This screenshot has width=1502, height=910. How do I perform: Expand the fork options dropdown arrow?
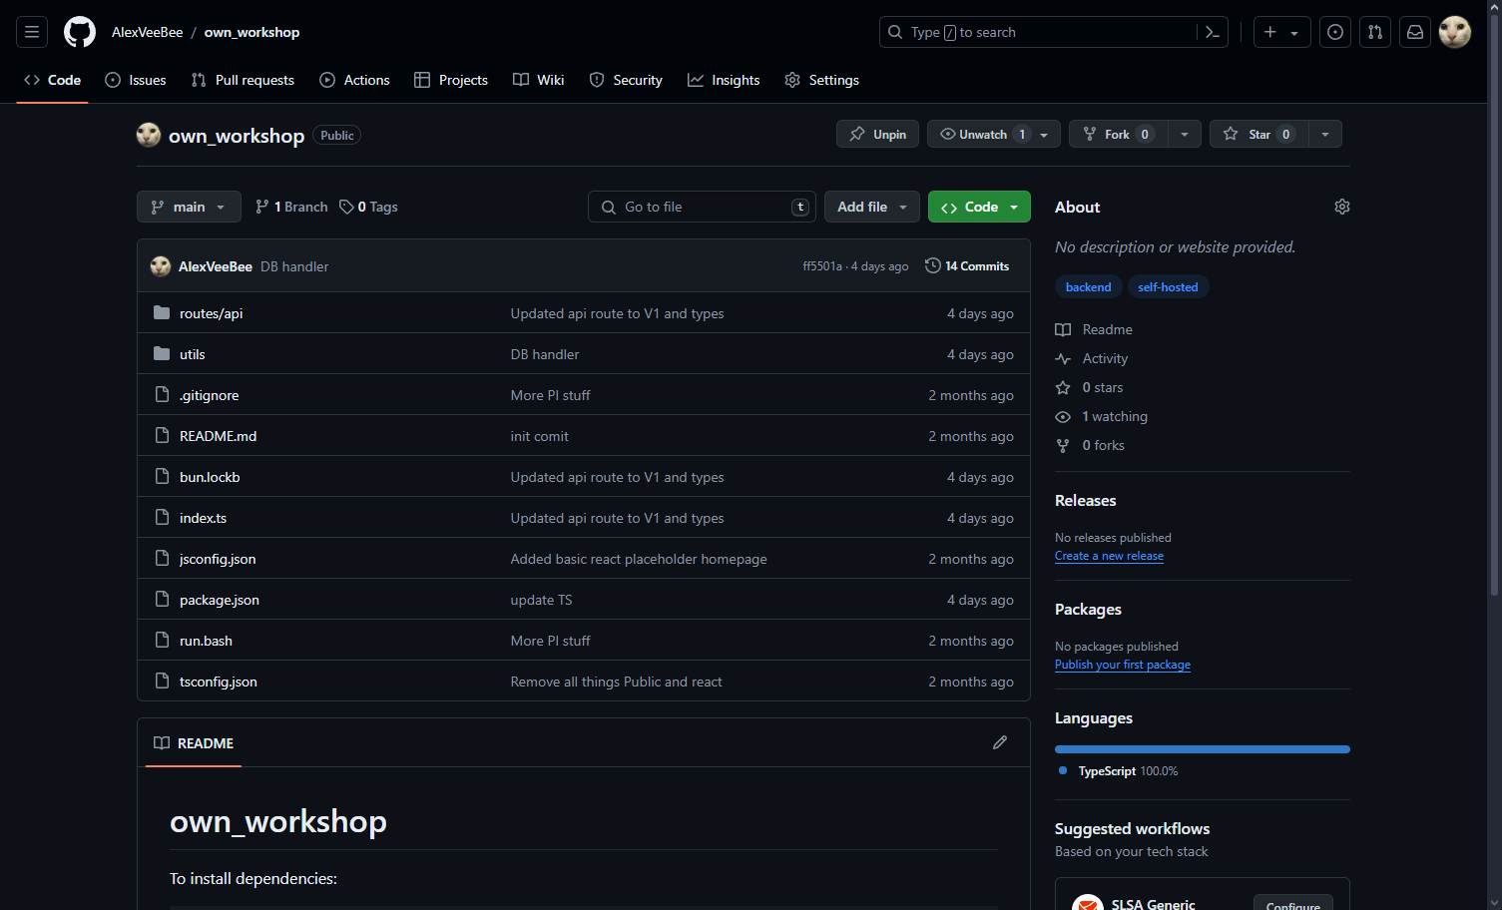[x=1185, y=134]
